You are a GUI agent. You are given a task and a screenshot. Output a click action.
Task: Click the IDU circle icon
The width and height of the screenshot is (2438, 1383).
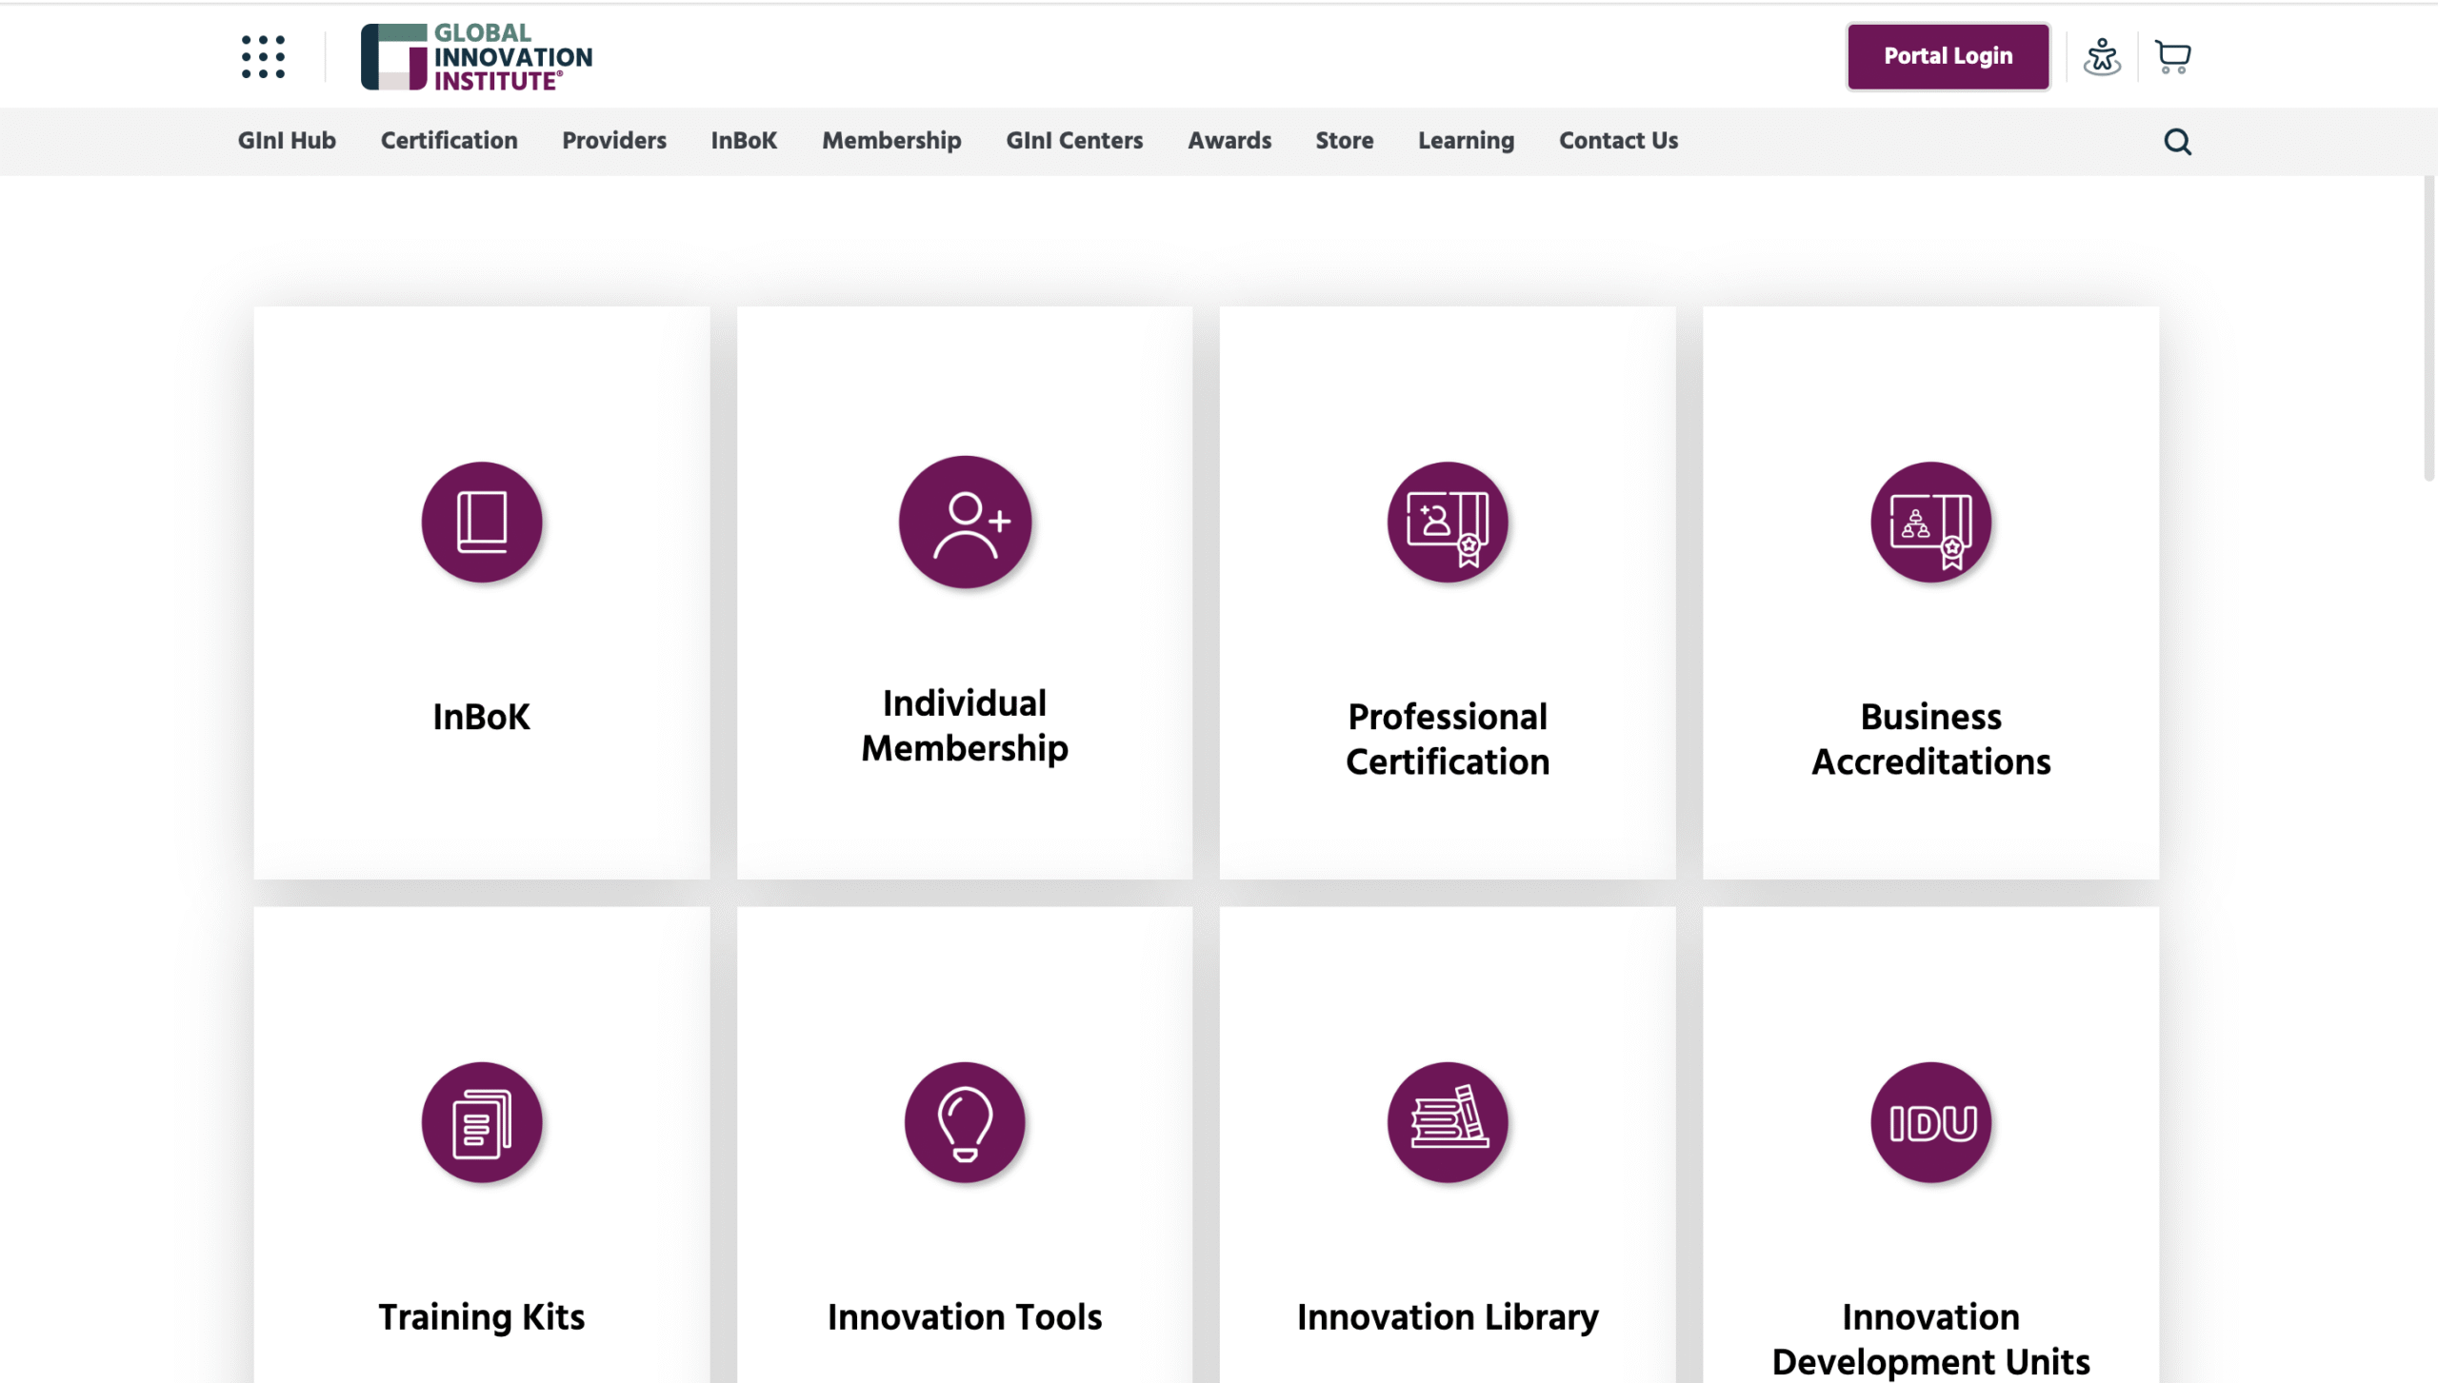click(1930, 1122)
